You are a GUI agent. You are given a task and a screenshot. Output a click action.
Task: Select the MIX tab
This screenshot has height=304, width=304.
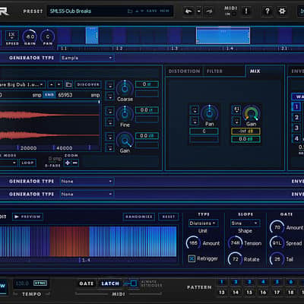(x=255, y=71)
